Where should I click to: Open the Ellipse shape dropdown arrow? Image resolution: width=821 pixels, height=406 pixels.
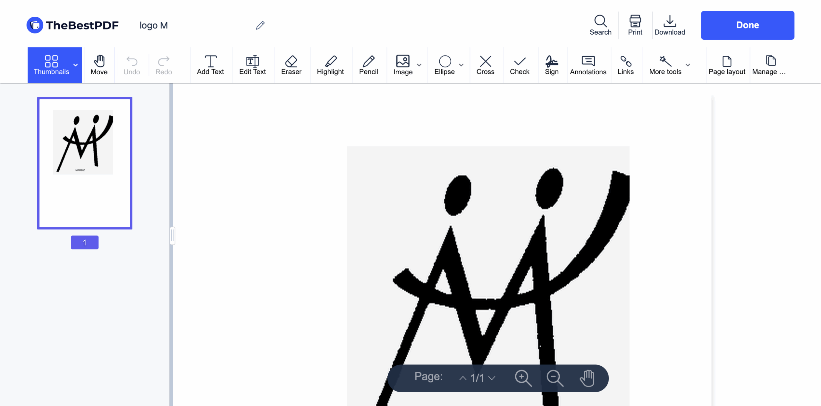(x=461, y=65)
